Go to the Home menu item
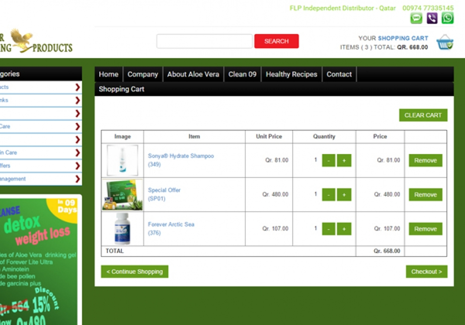 (109, 74)
